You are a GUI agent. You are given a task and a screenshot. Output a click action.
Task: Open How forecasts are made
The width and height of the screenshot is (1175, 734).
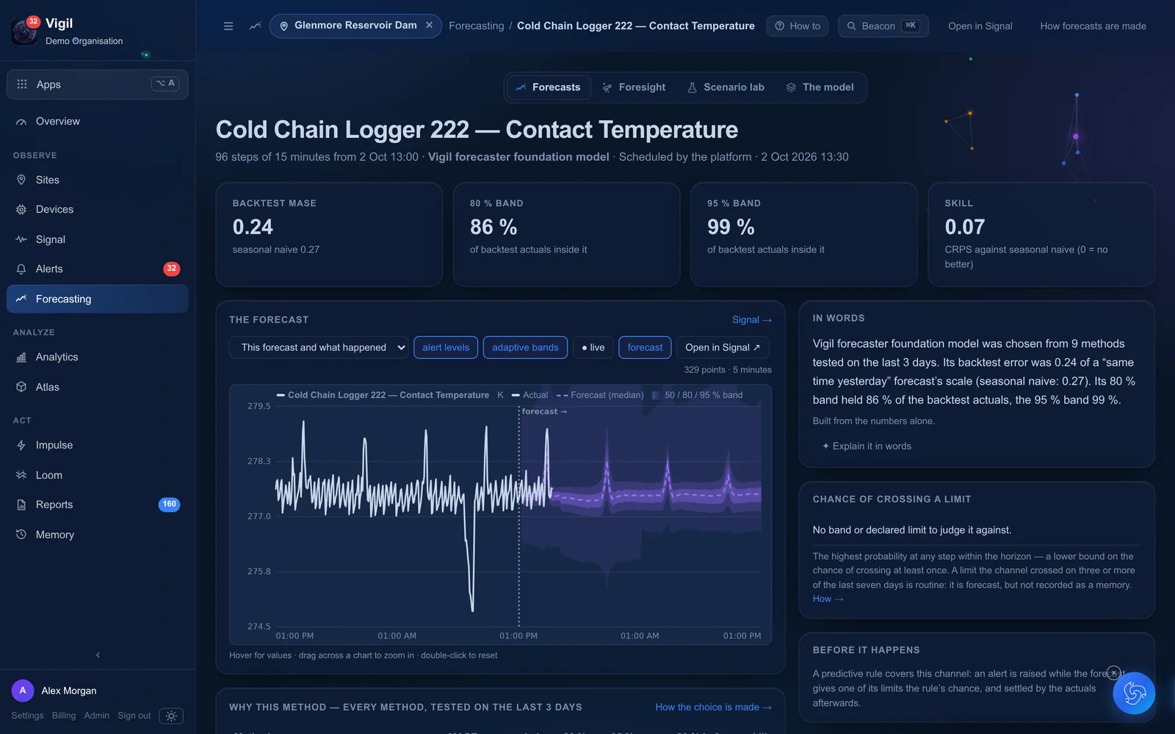click(x=1093, y=26)
